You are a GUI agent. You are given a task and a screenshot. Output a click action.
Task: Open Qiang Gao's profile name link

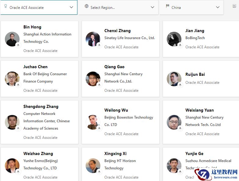[x=114, y=67]
